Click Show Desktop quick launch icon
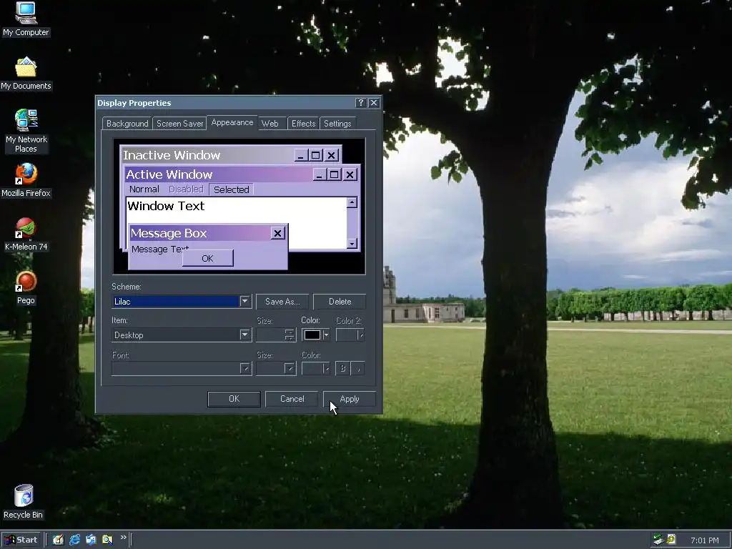Screen dimensions: 732x549 click(59, 540)
